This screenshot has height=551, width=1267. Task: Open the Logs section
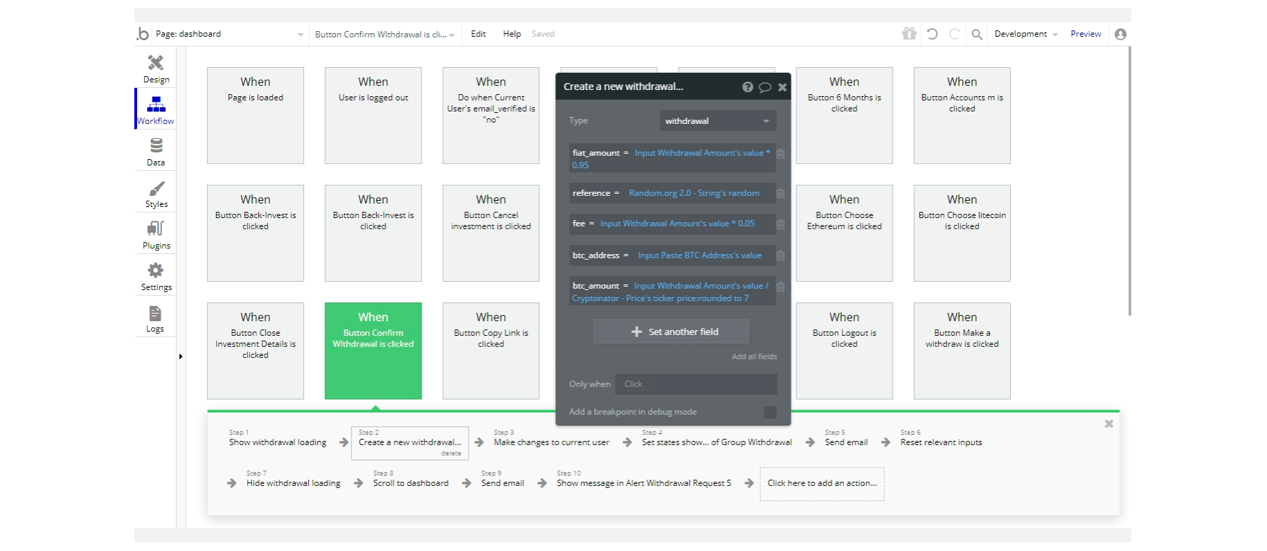pos(155,318)
